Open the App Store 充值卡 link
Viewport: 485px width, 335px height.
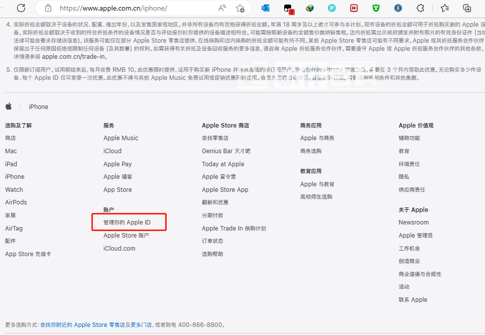click(28, 254)
